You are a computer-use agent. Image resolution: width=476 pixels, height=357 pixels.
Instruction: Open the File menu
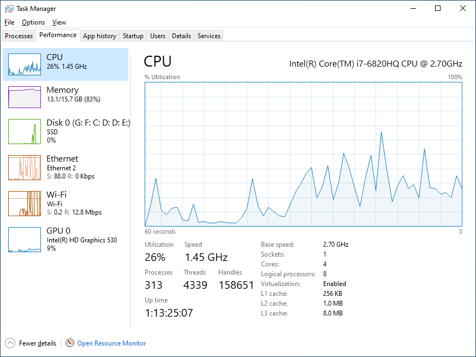point(9,22)
